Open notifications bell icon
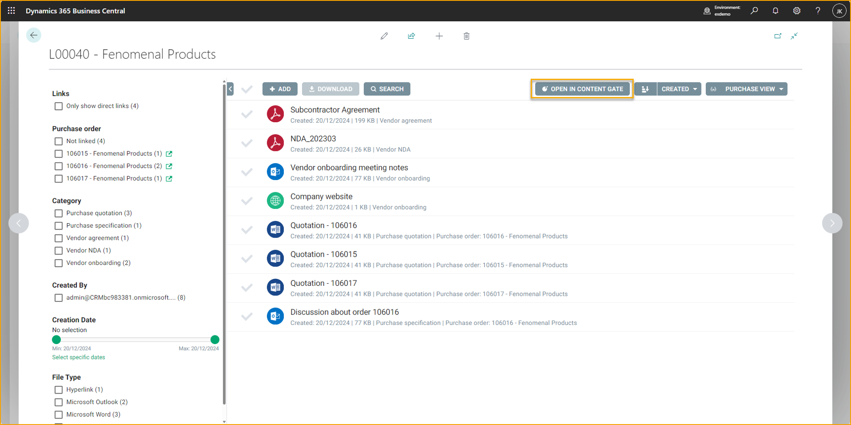 coord(775,11)
